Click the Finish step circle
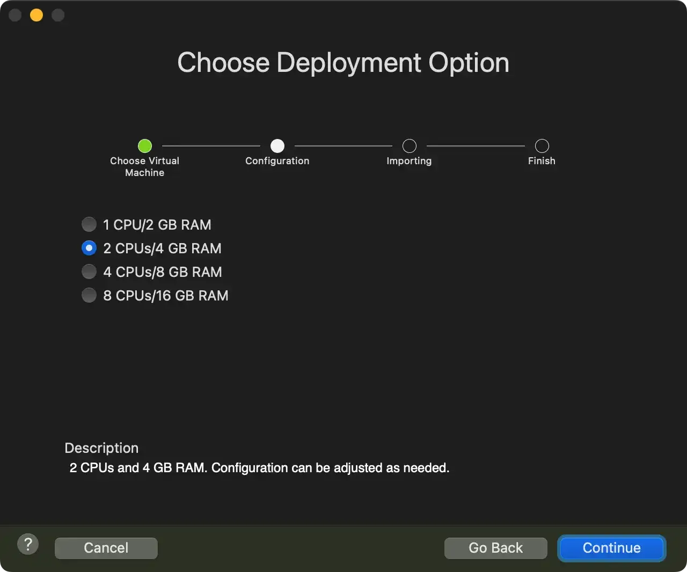 [x=542, y=146]
